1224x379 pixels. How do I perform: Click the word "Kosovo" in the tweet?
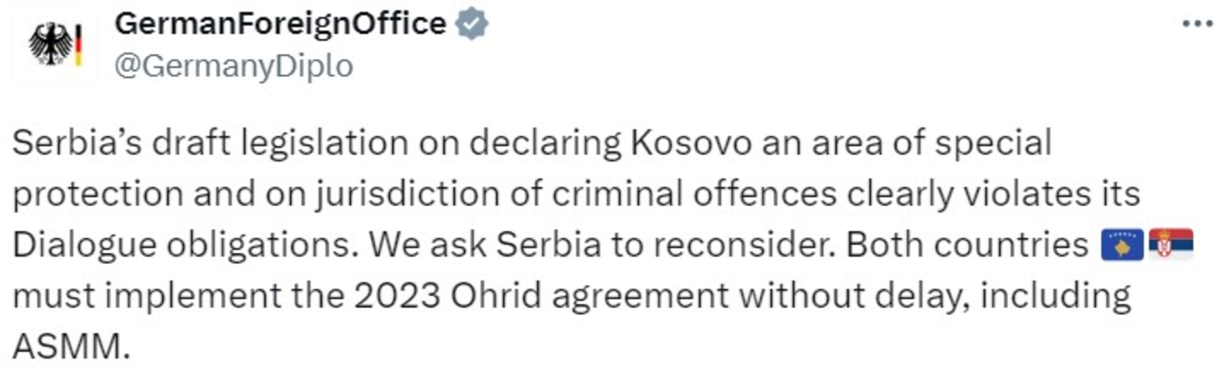click(691, 142)
